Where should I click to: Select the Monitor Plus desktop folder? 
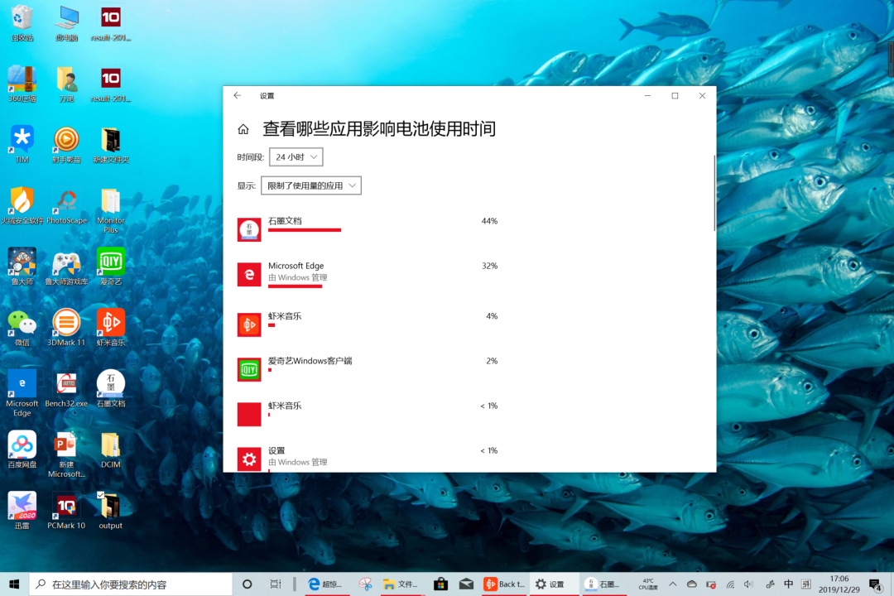(111, 210)
